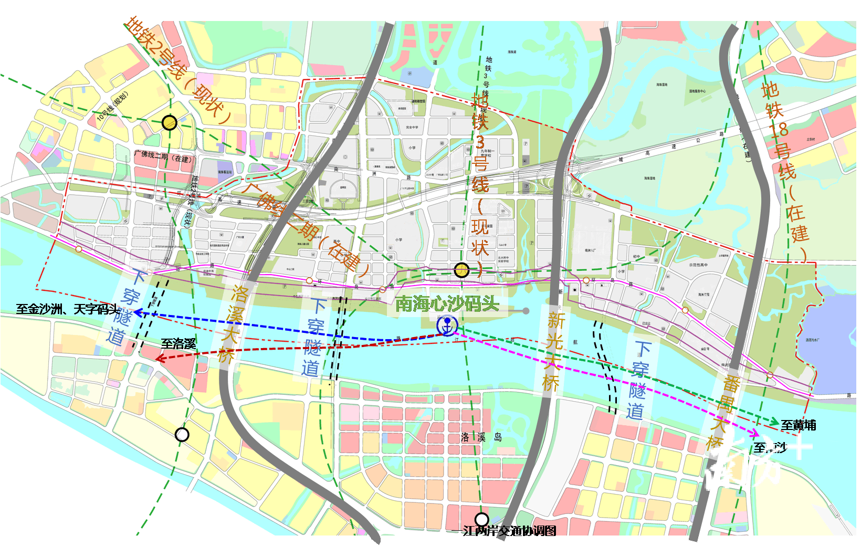The height and width of the screenshot is (546, 861).
Task: Select the yellow station marker on 地铁2号线
Action: (x=169, y=123)
